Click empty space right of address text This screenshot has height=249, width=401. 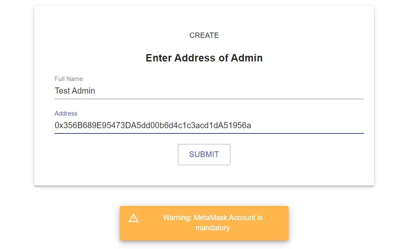[x=307, y=125]
